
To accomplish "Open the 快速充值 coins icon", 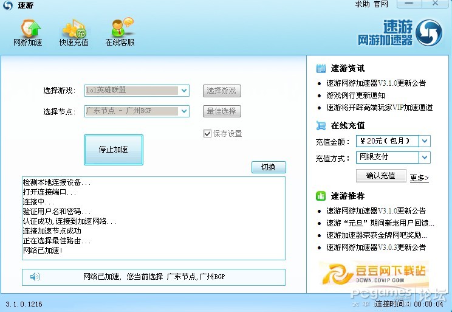I will [x=74, y=29].
